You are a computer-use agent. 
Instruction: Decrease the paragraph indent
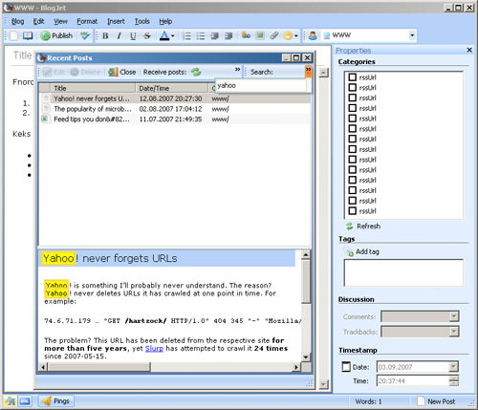click(214, 36)
